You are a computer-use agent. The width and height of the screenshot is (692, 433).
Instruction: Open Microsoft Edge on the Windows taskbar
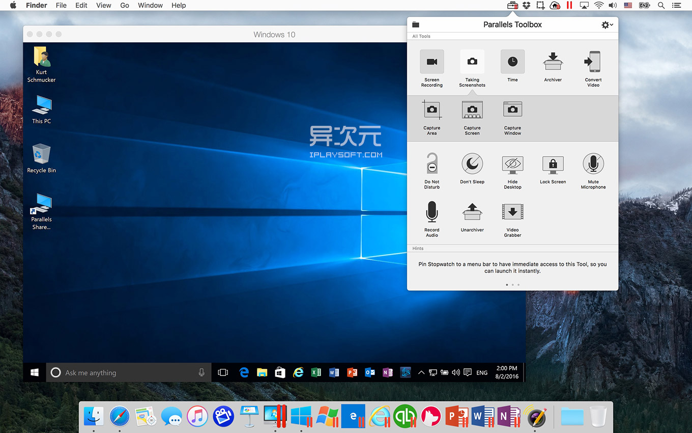coord(244,372)
